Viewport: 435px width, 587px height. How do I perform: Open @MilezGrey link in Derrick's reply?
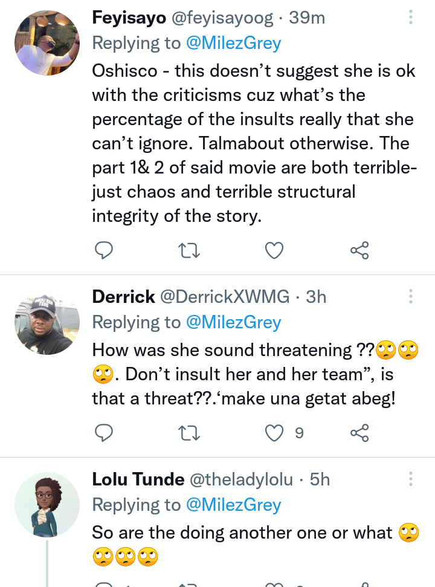(x=233, y=322)
